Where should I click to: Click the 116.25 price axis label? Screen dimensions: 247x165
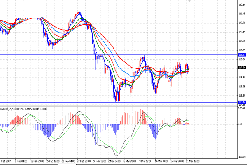click(x=242, y=86)
